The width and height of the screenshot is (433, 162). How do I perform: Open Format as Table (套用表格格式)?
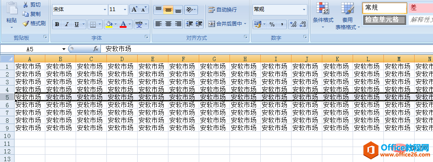click(x=348, y=15)
